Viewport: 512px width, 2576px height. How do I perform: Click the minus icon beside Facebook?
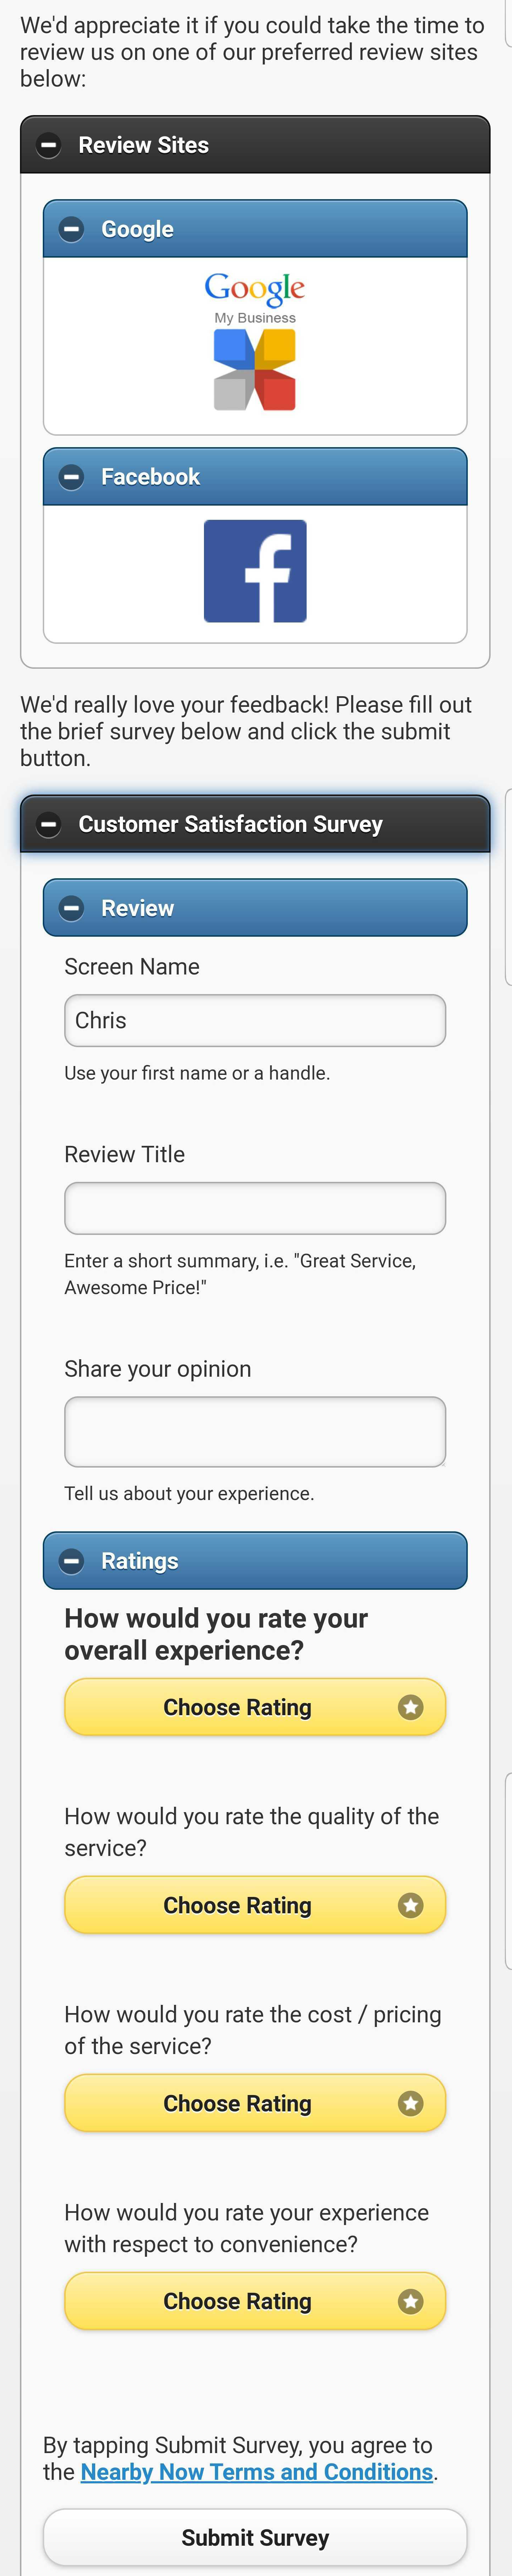(x=71, y=477)
